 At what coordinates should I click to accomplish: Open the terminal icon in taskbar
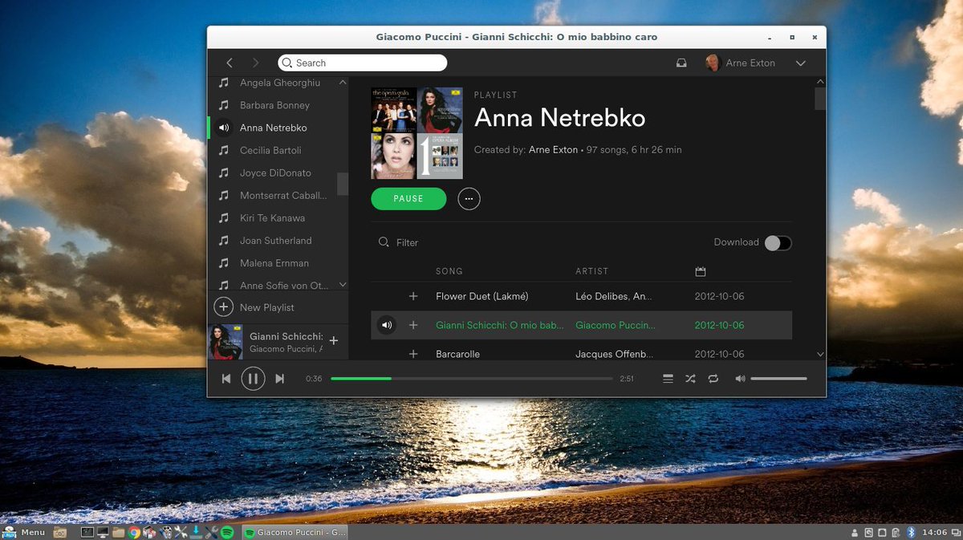pyautogui.click(x=88, y=532)
